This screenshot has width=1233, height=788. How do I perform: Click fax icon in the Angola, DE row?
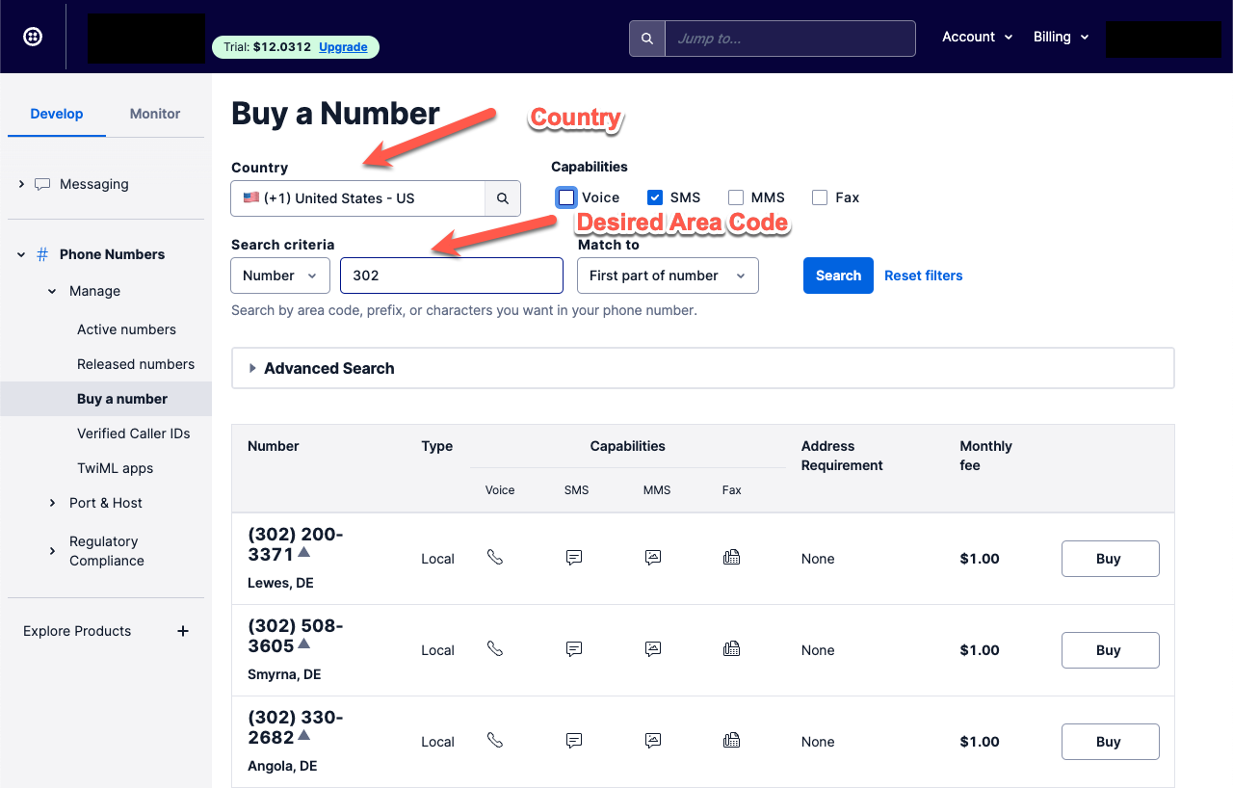[732, 740]
